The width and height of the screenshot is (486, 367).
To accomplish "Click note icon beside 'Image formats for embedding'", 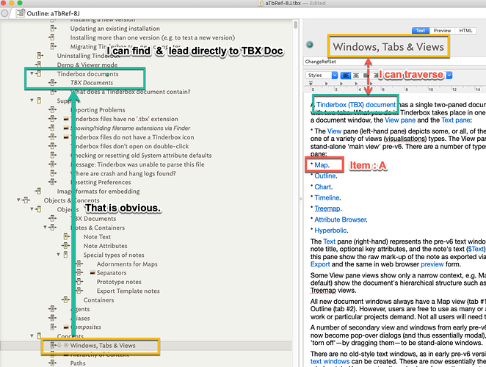I will click(x=38, y=191).
